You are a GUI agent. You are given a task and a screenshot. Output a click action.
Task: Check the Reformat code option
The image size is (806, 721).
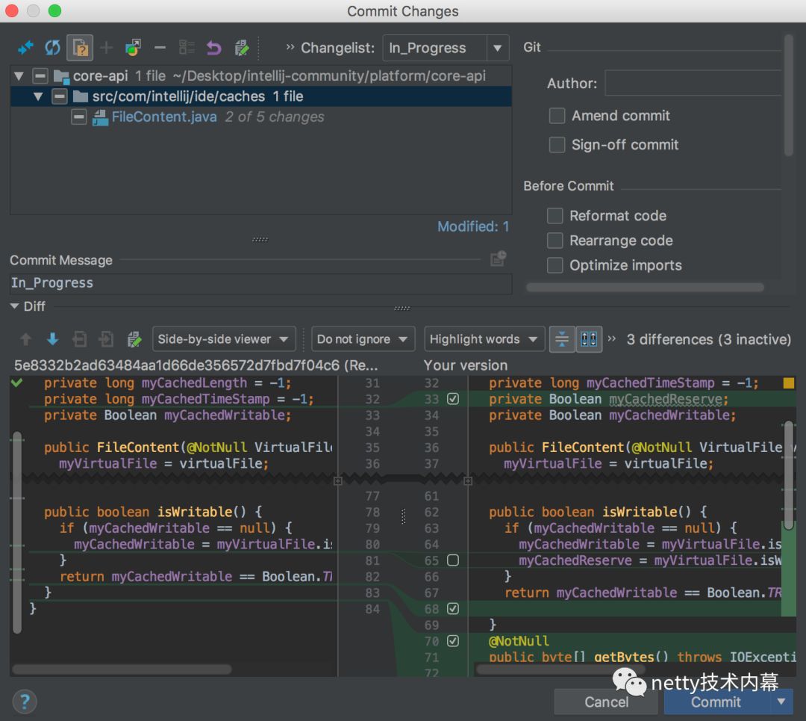point(554,216)
